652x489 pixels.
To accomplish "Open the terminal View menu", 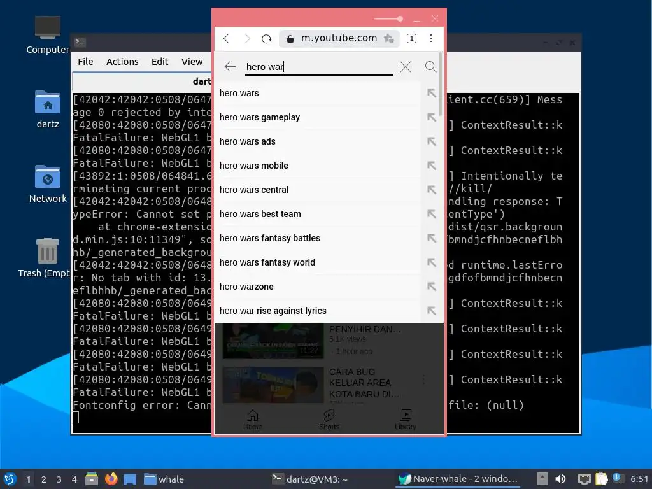I will click(192, 62).
